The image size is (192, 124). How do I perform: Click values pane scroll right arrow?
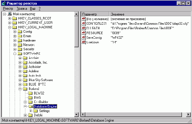(188, 115)
